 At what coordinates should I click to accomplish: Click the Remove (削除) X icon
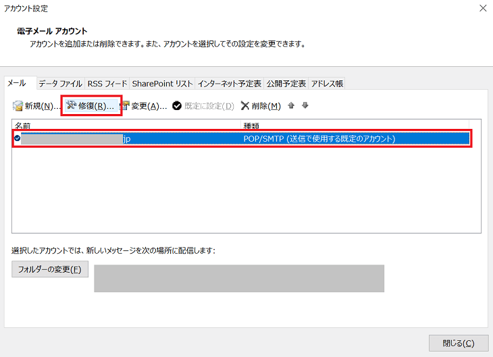(x=244, y=106)
